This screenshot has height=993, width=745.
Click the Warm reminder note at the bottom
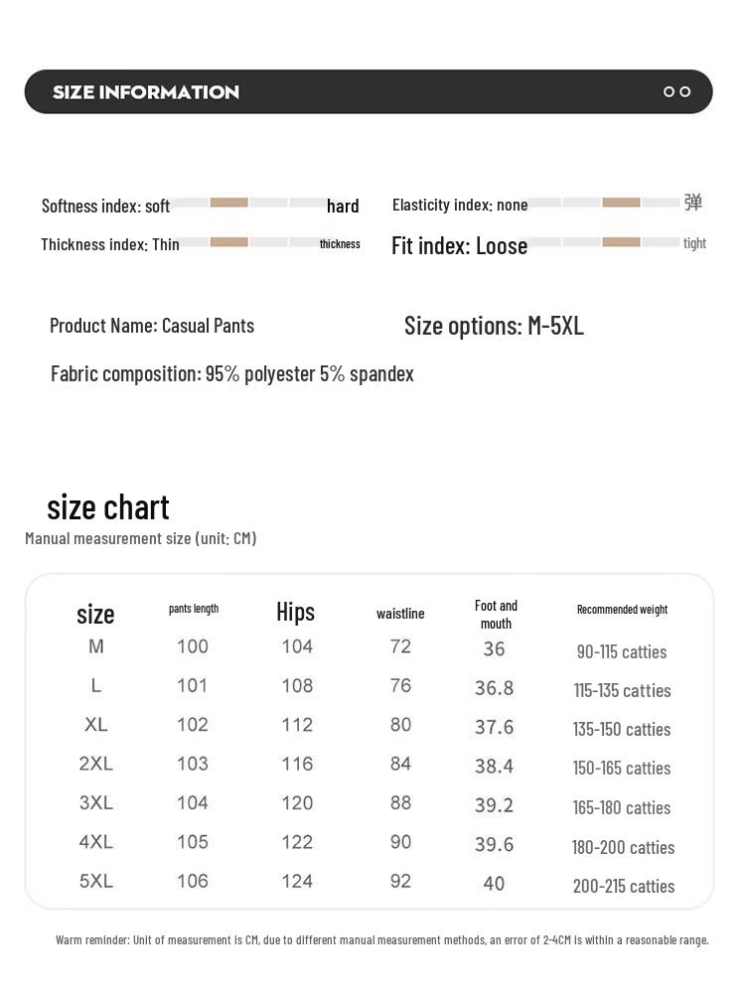(x=382, y=939)
